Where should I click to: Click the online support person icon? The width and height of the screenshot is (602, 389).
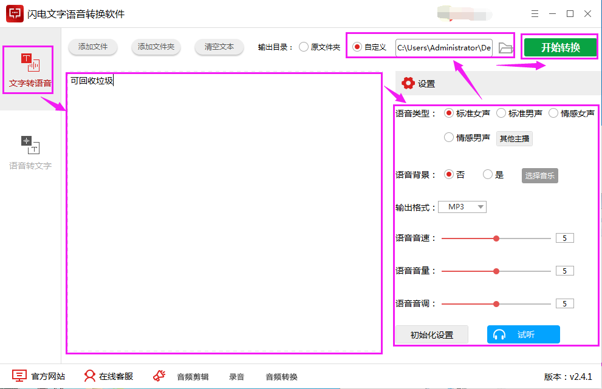pyautogui.click(x=89, y=376)
